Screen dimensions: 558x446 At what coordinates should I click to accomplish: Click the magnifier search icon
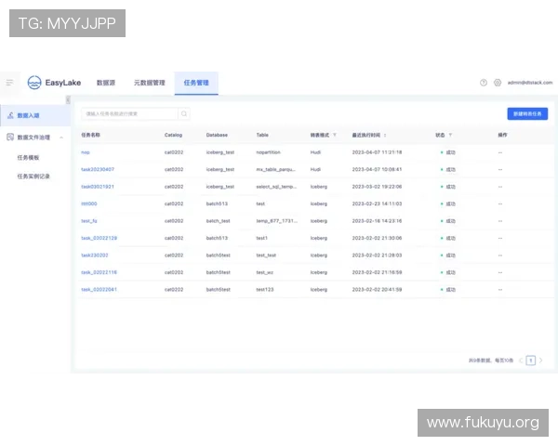coord(184,113)
